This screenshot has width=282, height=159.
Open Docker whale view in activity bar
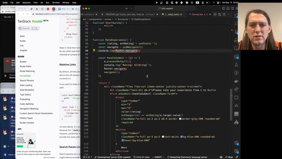point(236,81)
